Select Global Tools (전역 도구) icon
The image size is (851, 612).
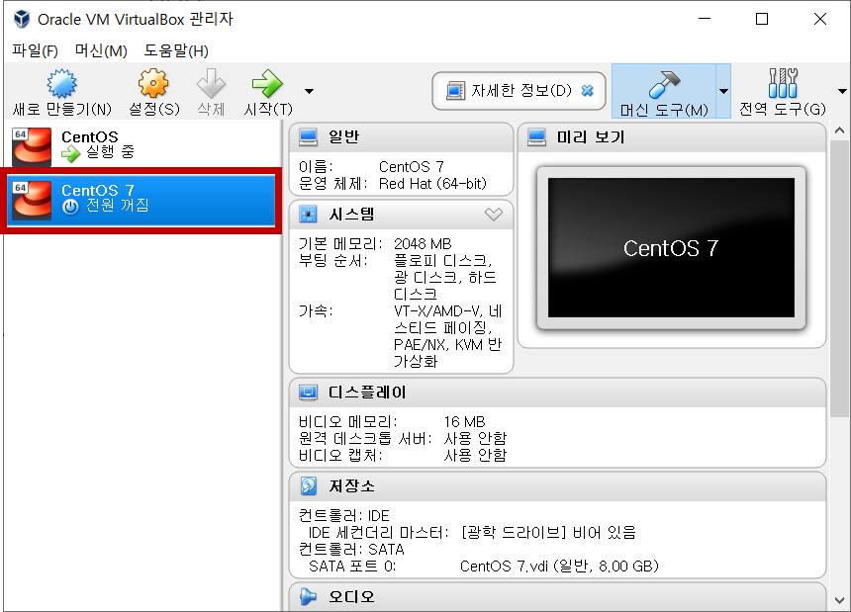783,83
